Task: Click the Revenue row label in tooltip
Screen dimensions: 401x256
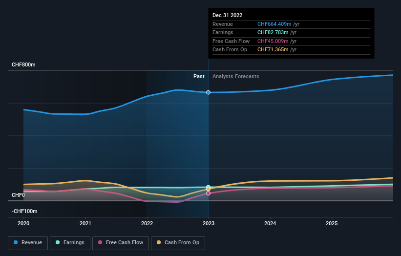Action: 223,24
